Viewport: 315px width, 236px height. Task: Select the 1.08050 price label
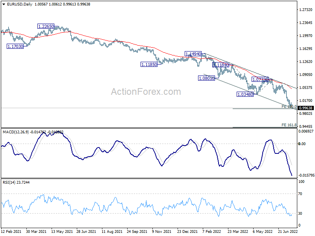click(x=206, y=78)
